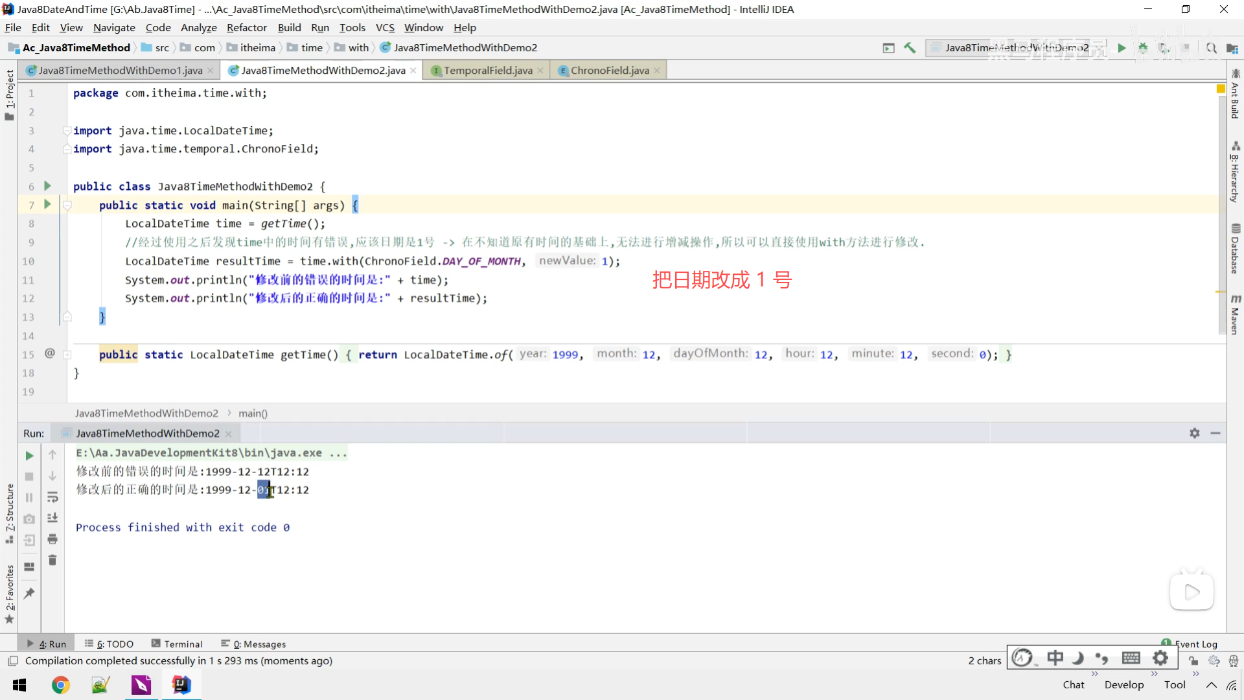Click the green Rerun button in Run panel
Image resolution: width=1244 pixels, height=700 pixels.
pos(29,456)
